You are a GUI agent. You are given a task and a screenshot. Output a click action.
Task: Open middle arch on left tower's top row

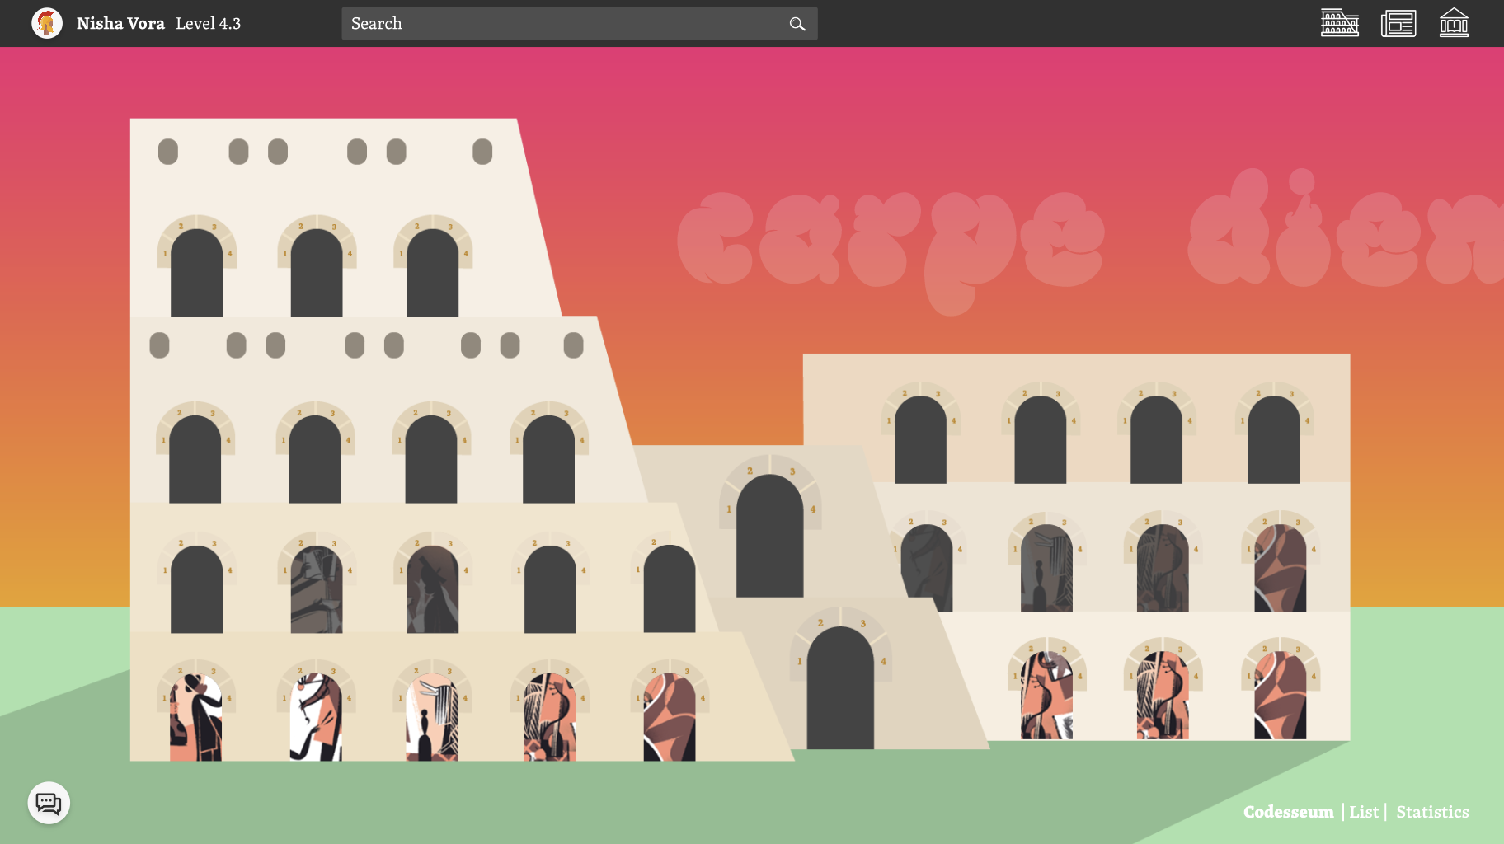(317, 273)
